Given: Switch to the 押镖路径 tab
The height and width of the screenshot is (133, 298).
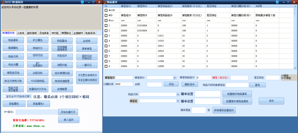Looking at the screenshot, I should point(66,33).
